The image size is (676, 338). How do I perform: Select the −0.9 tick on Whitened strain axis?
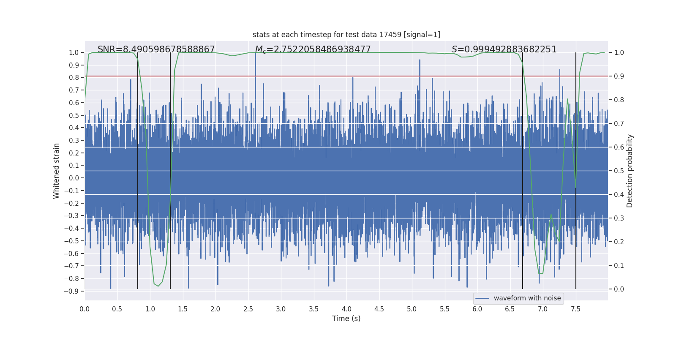tap(71, 291)
